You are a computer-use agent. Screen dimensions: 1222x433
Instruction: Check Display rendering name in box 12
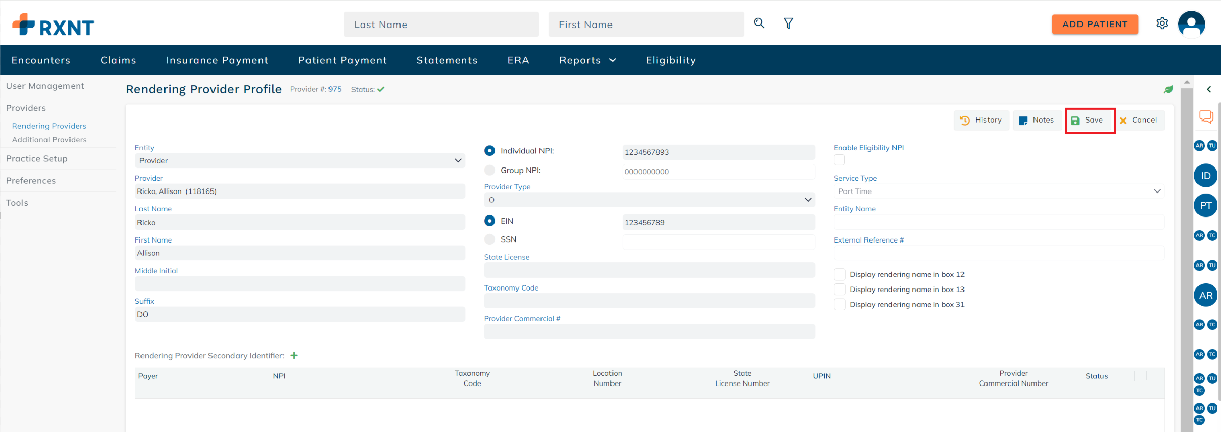click(x=839, y=275)
